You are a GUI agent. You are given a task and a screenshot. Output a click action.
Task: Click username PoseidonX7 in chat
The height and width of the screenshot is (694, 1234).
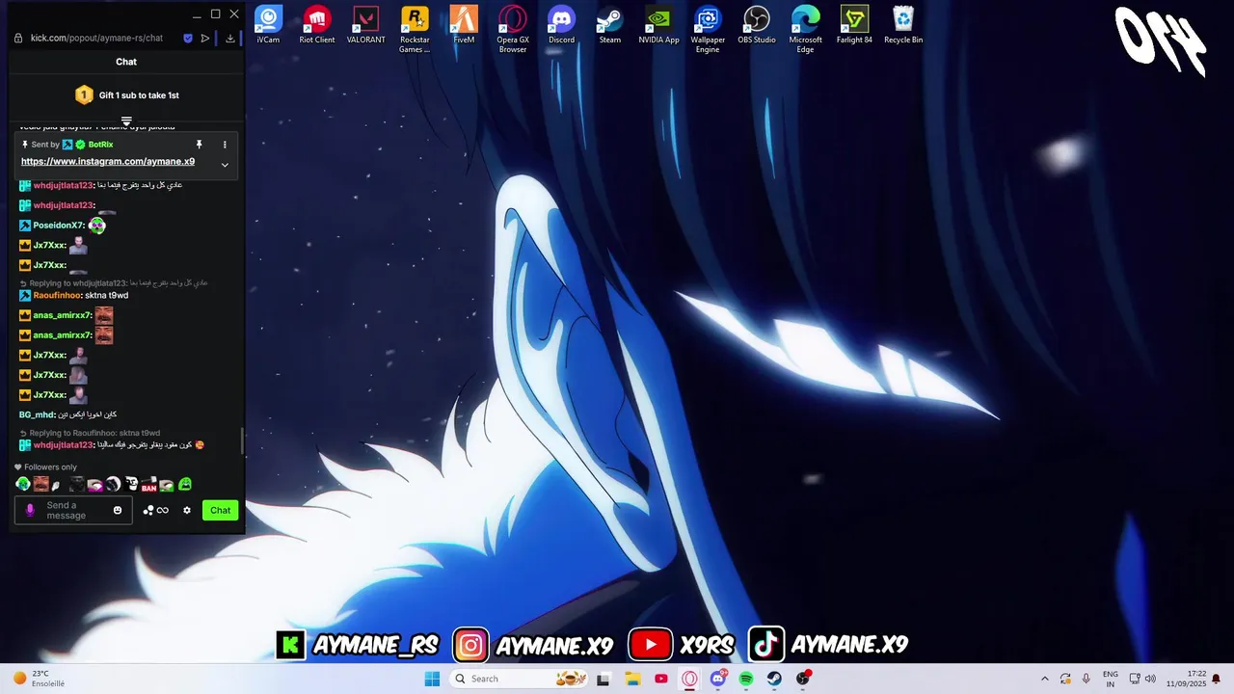point(58,226)
